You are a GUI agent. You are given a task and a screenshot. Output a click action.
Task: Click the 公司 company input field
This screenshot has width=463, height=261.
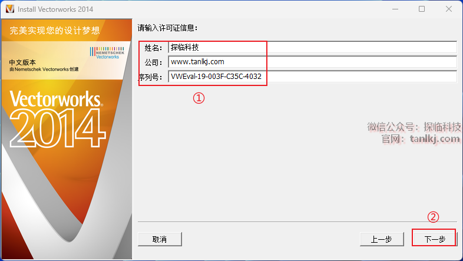tap(312, 62)
